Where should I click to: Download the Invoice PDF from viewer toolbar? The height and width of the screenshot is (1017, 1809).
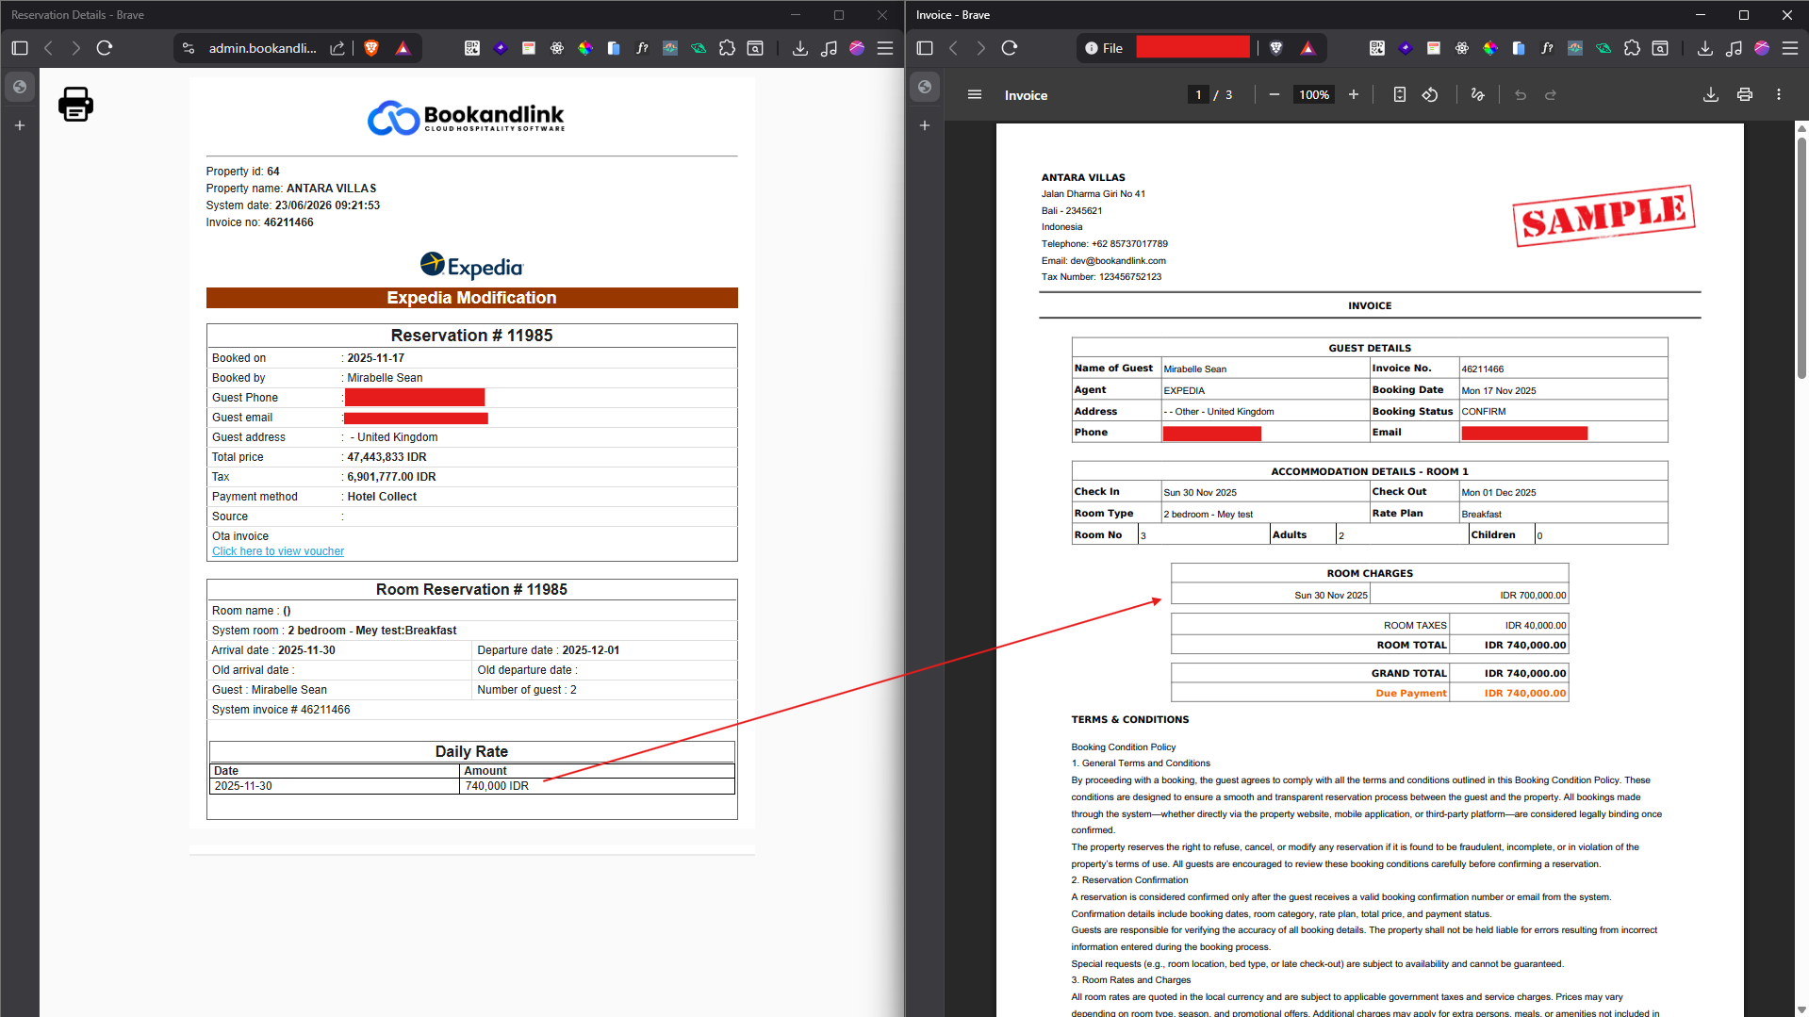(x=1711, y=95)
